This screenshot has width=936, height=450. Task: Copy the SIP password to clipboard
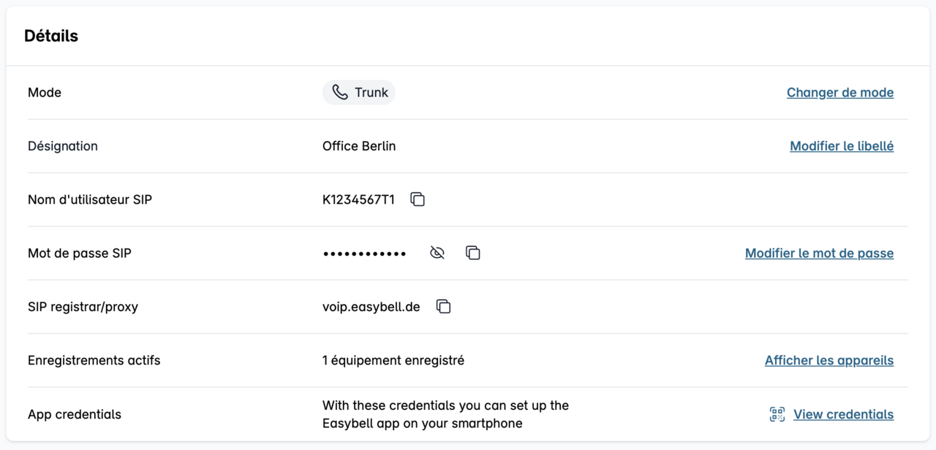[x=473, y=253]
